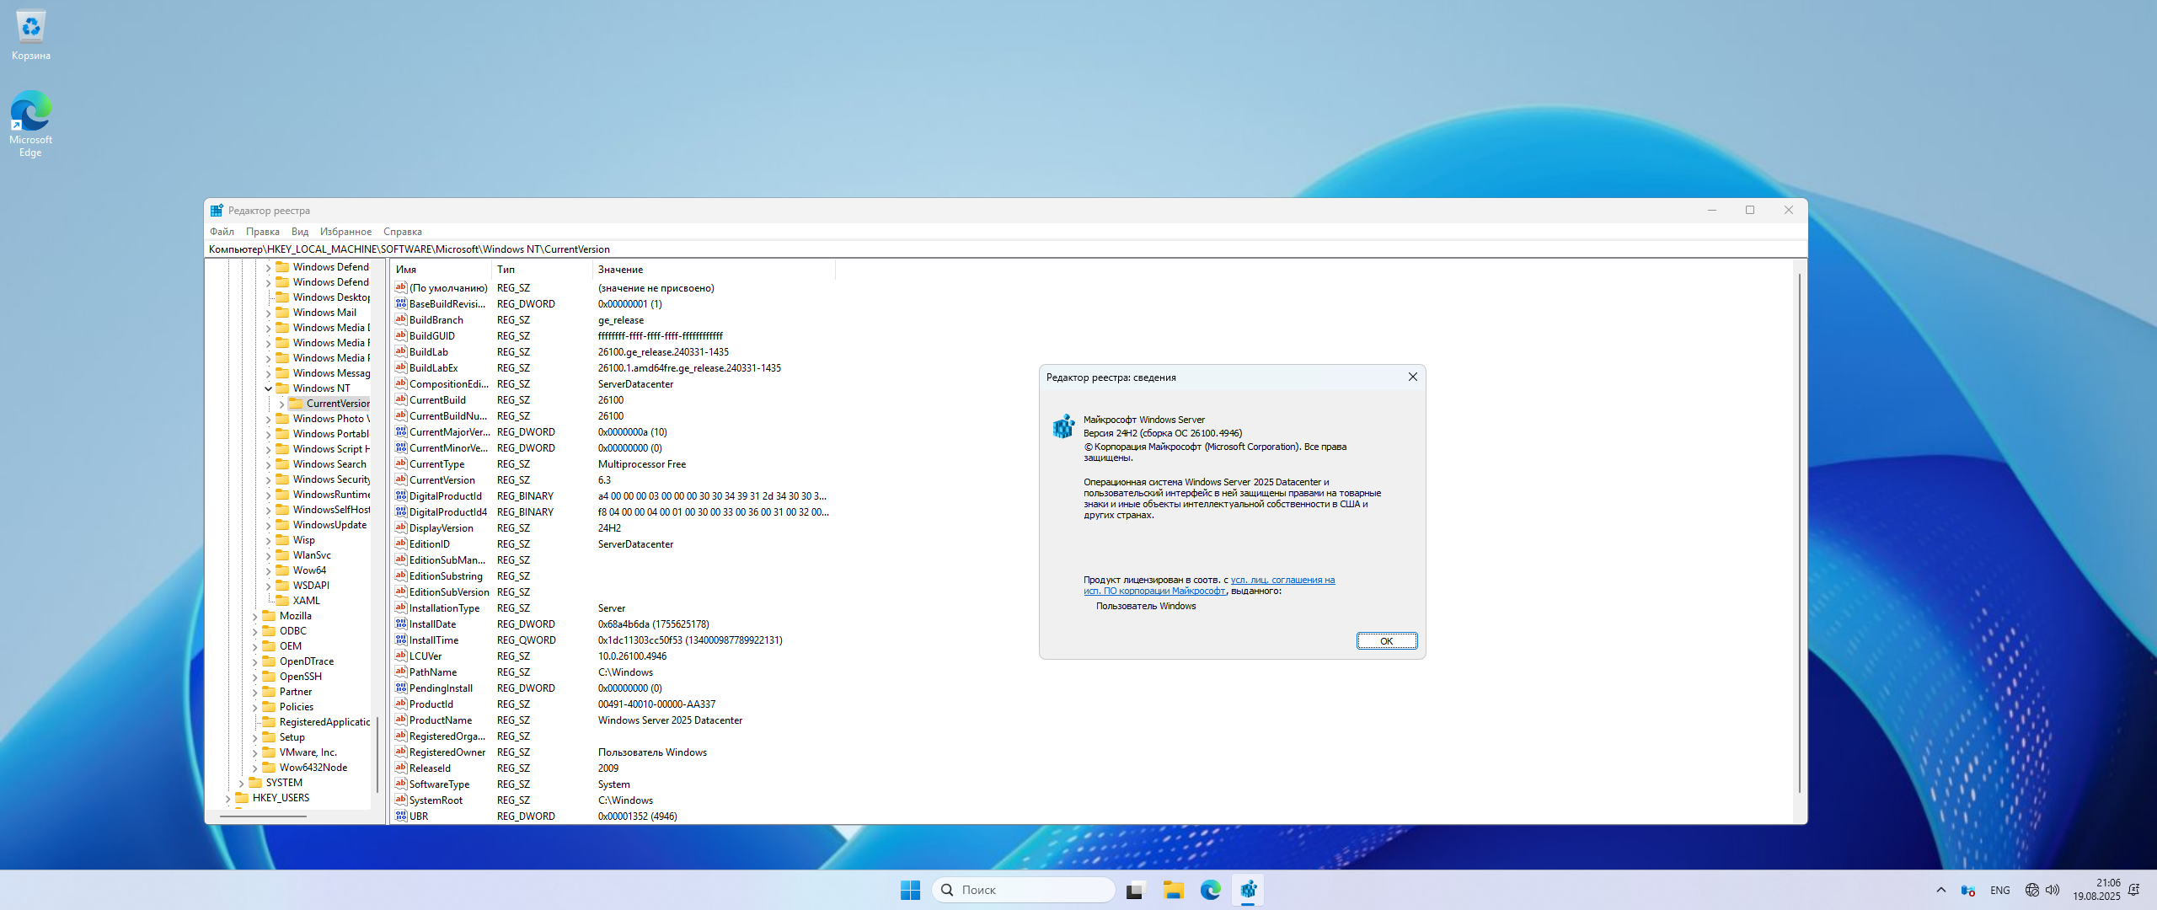2157x910 pixels.
Task: Open the Файл menu
Action: point(222,231)
